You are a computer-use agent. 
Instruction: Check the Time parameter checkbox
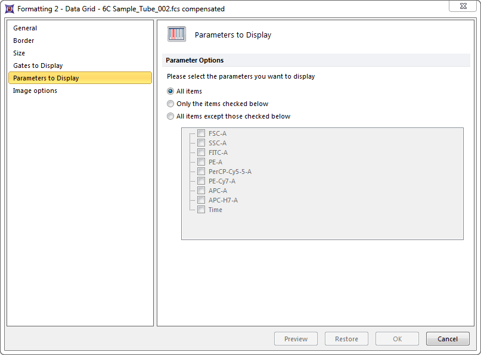(x=201, y=210)
